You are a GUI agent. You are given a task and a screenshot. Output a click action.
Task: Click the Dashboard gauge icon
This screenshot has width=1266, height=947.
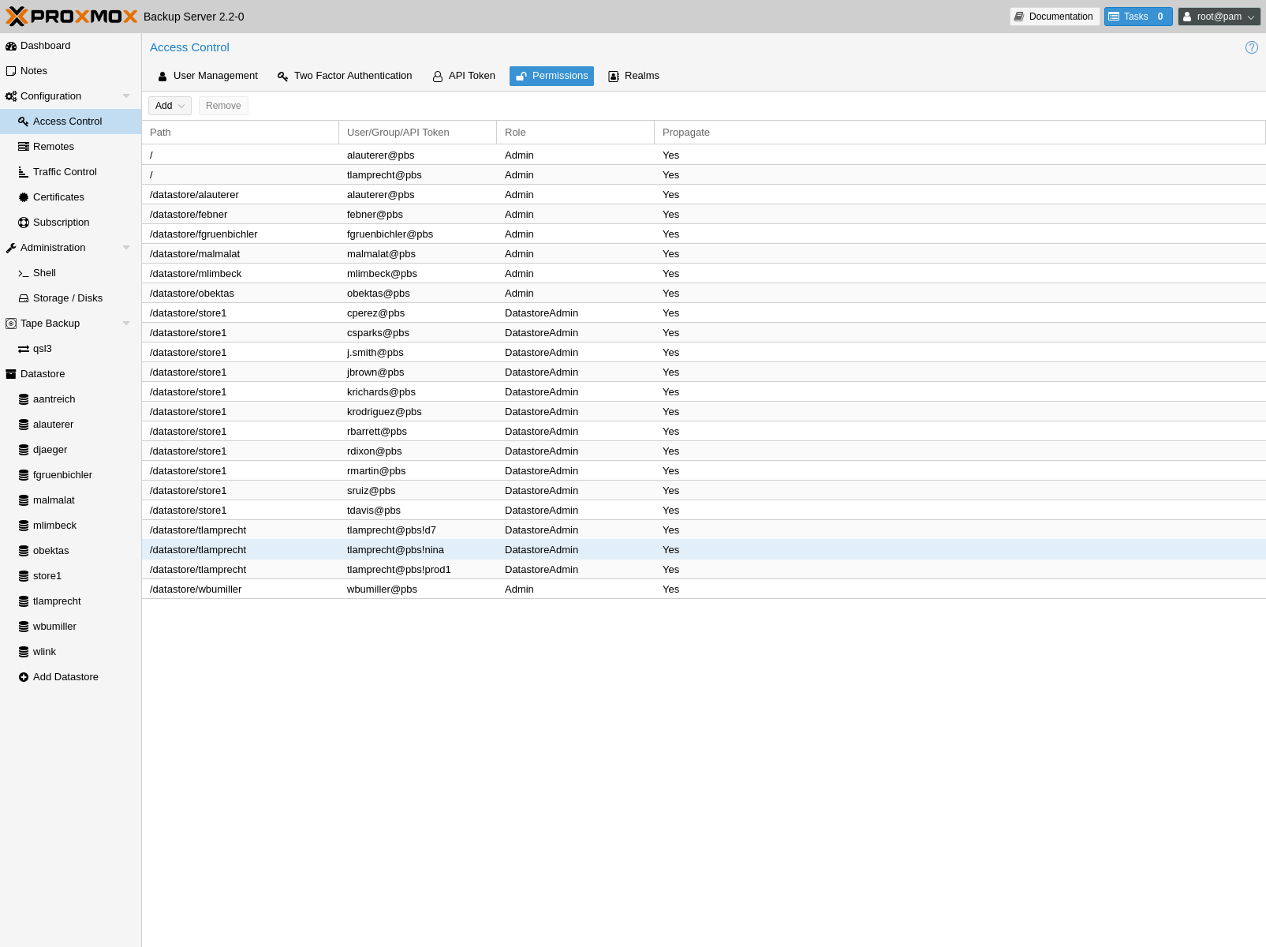(x=11, y=46)
